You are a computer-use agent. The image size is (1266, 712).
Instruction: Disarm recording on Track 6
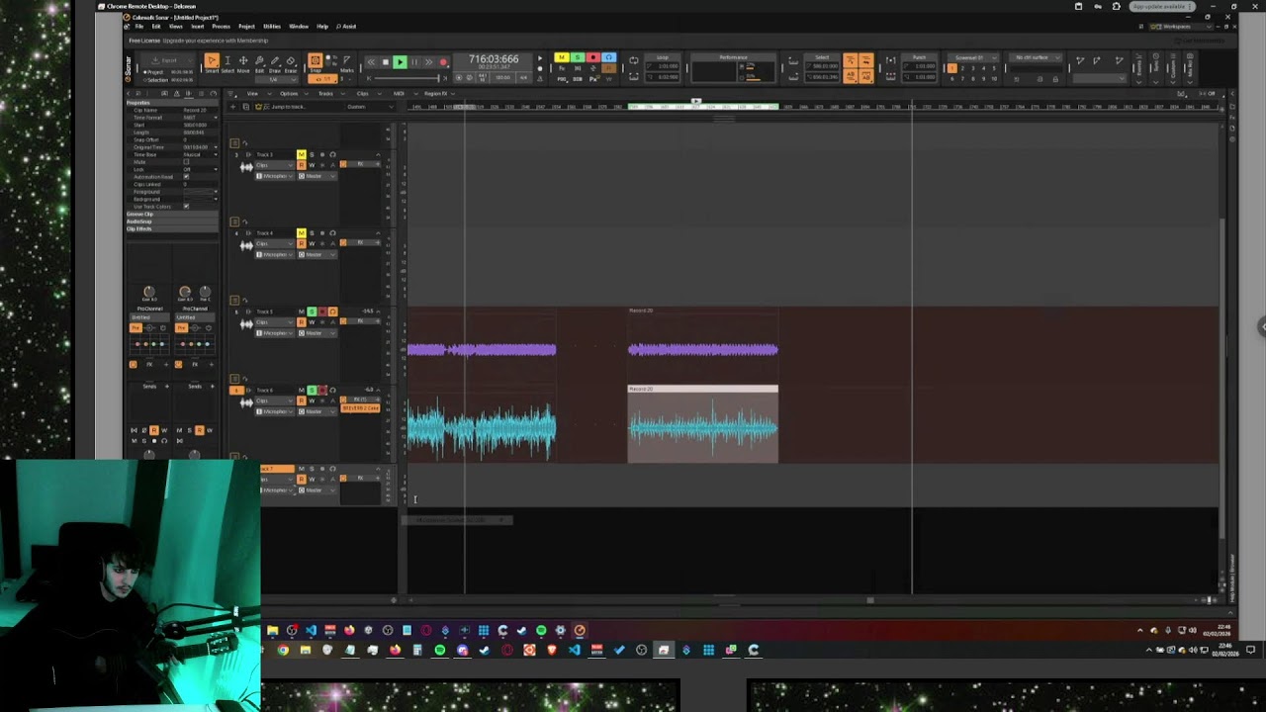click(x=322, y=391)
